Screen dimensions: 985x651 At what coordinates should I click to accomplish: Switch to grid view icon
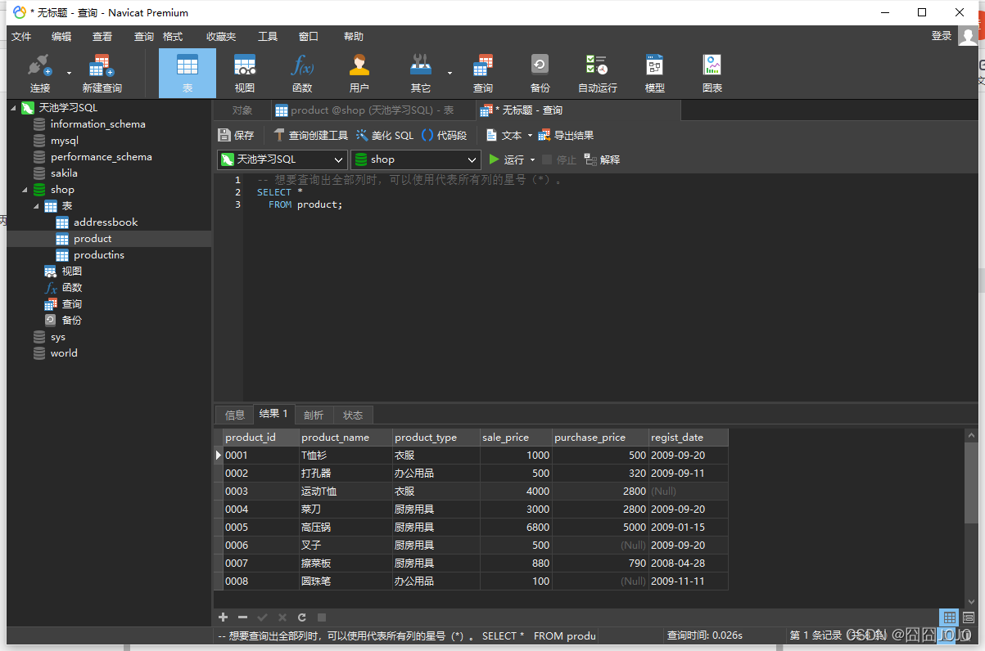(x=949, y=617)
